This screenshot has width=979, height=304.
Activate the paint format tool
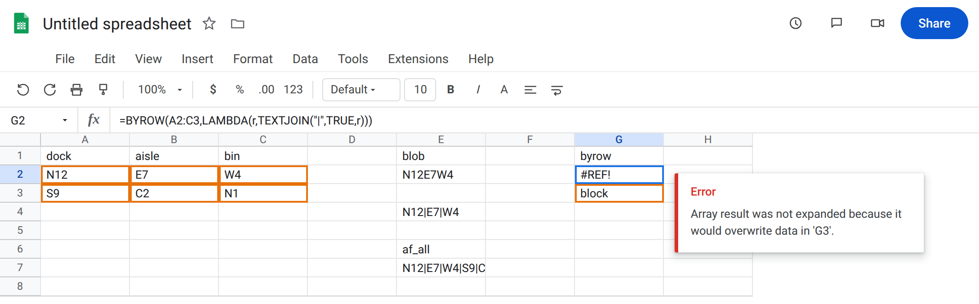103,90
